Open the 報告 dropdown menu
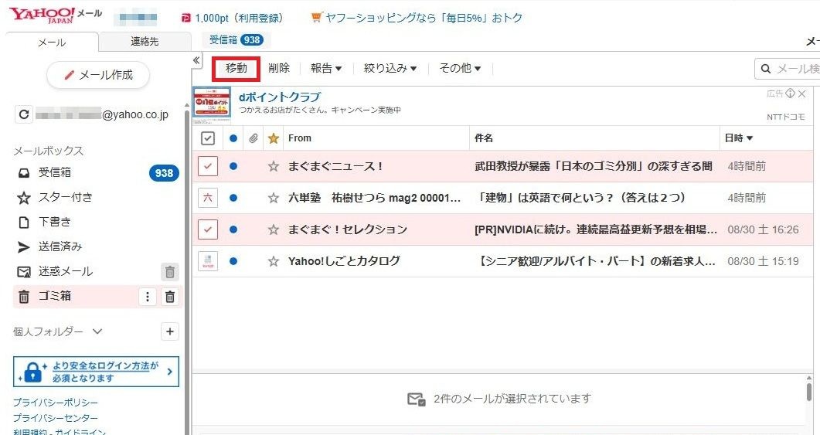Viewport: 820px width, 435px height. tap(326, 69)
